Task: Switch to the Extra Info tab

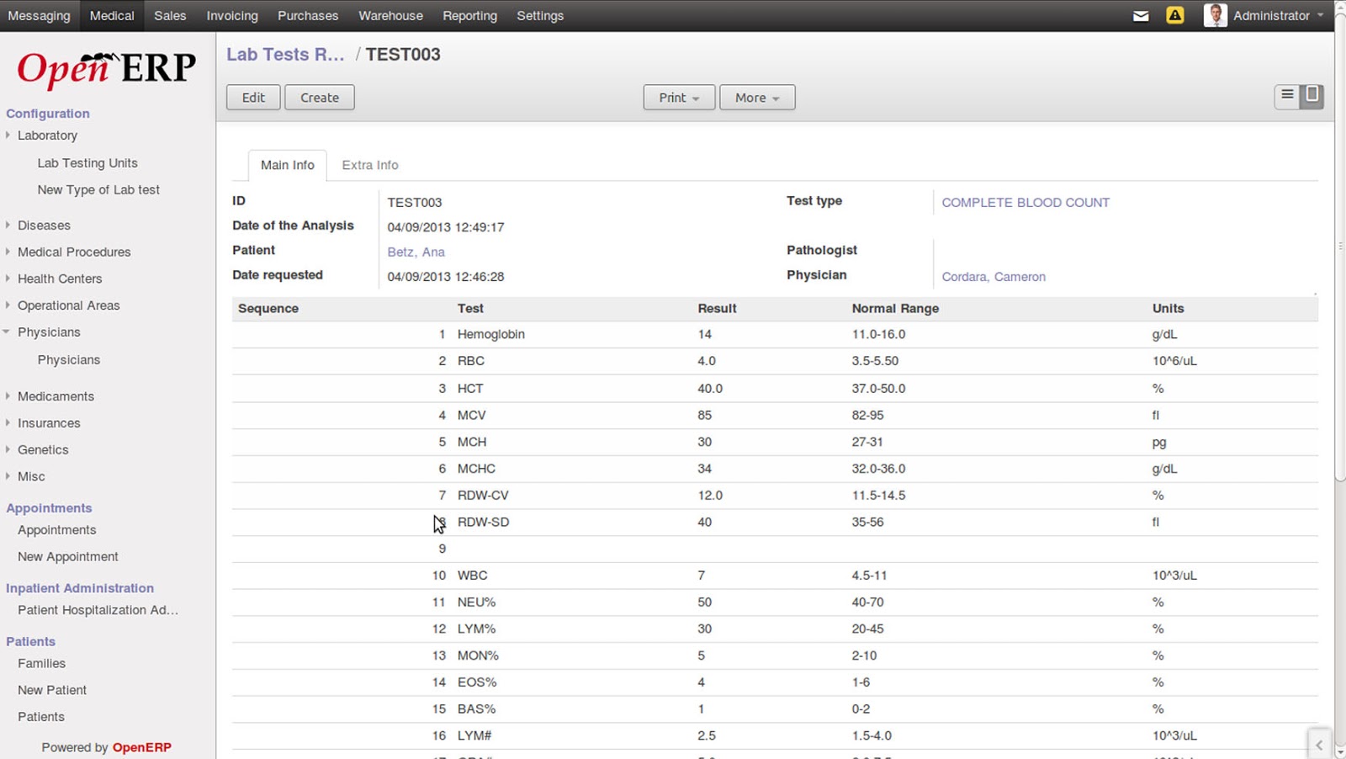Action: 370,165
